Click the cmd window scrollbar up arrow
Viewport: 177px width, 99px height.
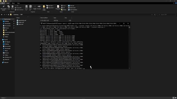pyautogui.click(x=129, y=26)
